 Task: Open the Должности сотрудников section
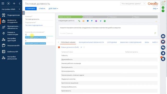[x=11, y=21]
